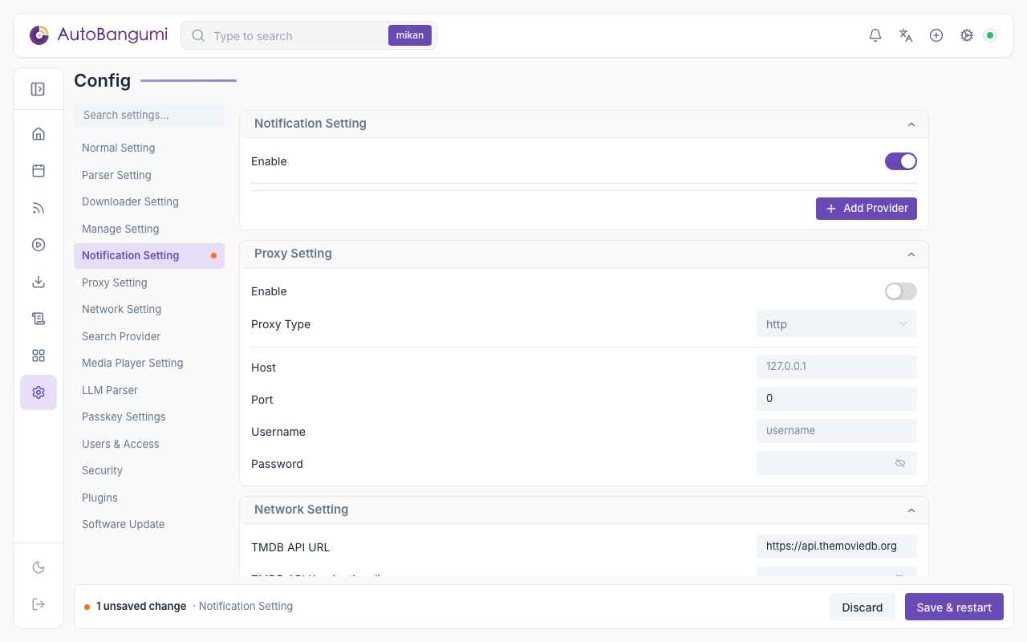The image size is (1027, 642).
Task: Open the media player sidebar icon
Action: pos(39,245)
